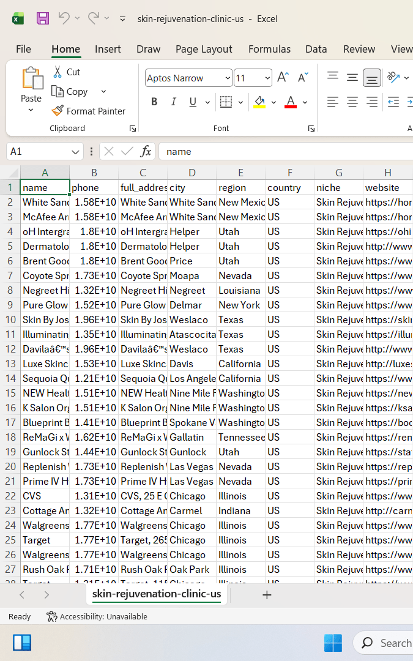Expand the font color palette arrow
The height and width of the screenshot is (661, 413).
tap(305, 102)
